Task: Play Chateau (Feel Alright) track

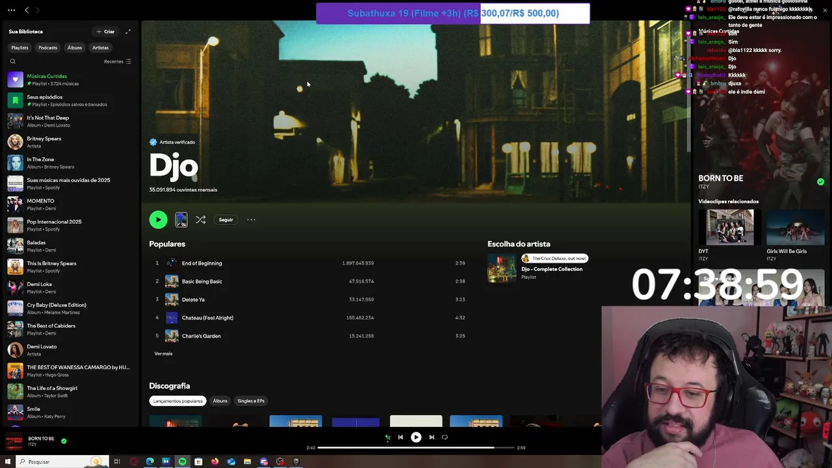Action: click(x=309, y=318)
